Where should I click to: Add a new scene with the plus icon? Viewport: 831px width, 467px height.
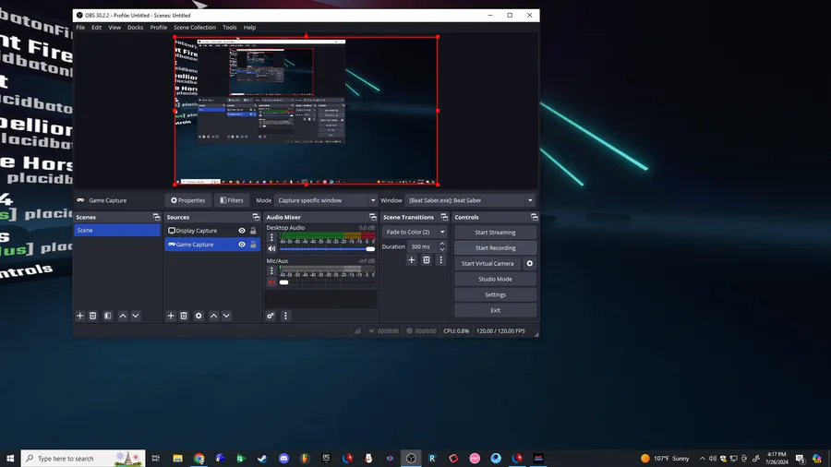80,316
